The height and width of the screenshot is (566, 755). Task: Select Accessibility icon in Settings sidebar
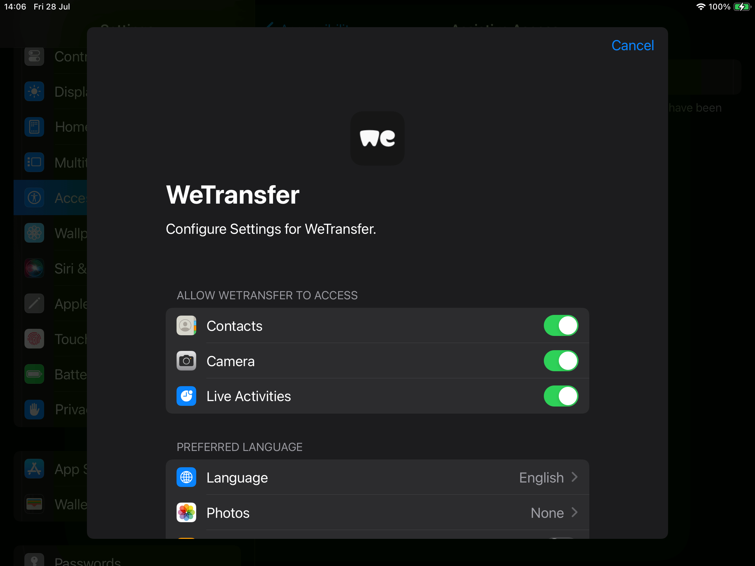(34, 197)
